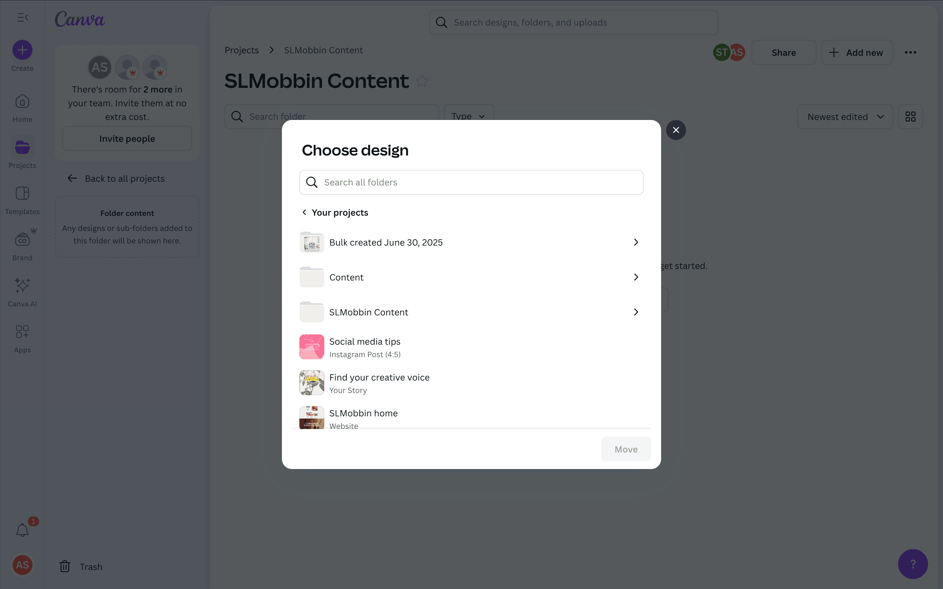Open the Templates sidebar icon
The height and width of the screenshot is (589, 943).
click(22, 194)
